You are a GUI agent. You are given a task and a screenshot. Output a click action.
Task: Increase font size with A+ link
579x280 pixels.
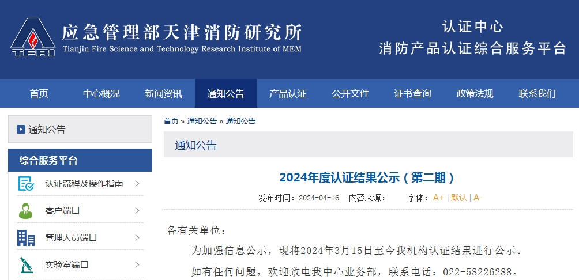coord(438,198)
